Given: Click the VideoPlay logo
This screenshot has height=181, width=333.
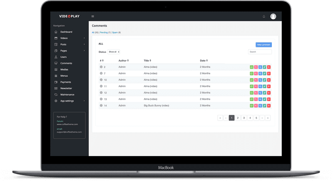Looking at the screenshot, I should click(69, 16).
